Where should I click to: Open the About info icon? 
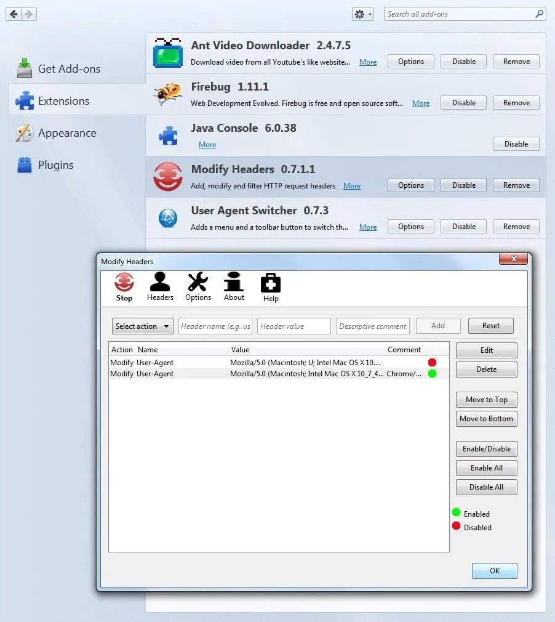click(x=234, y=281)
